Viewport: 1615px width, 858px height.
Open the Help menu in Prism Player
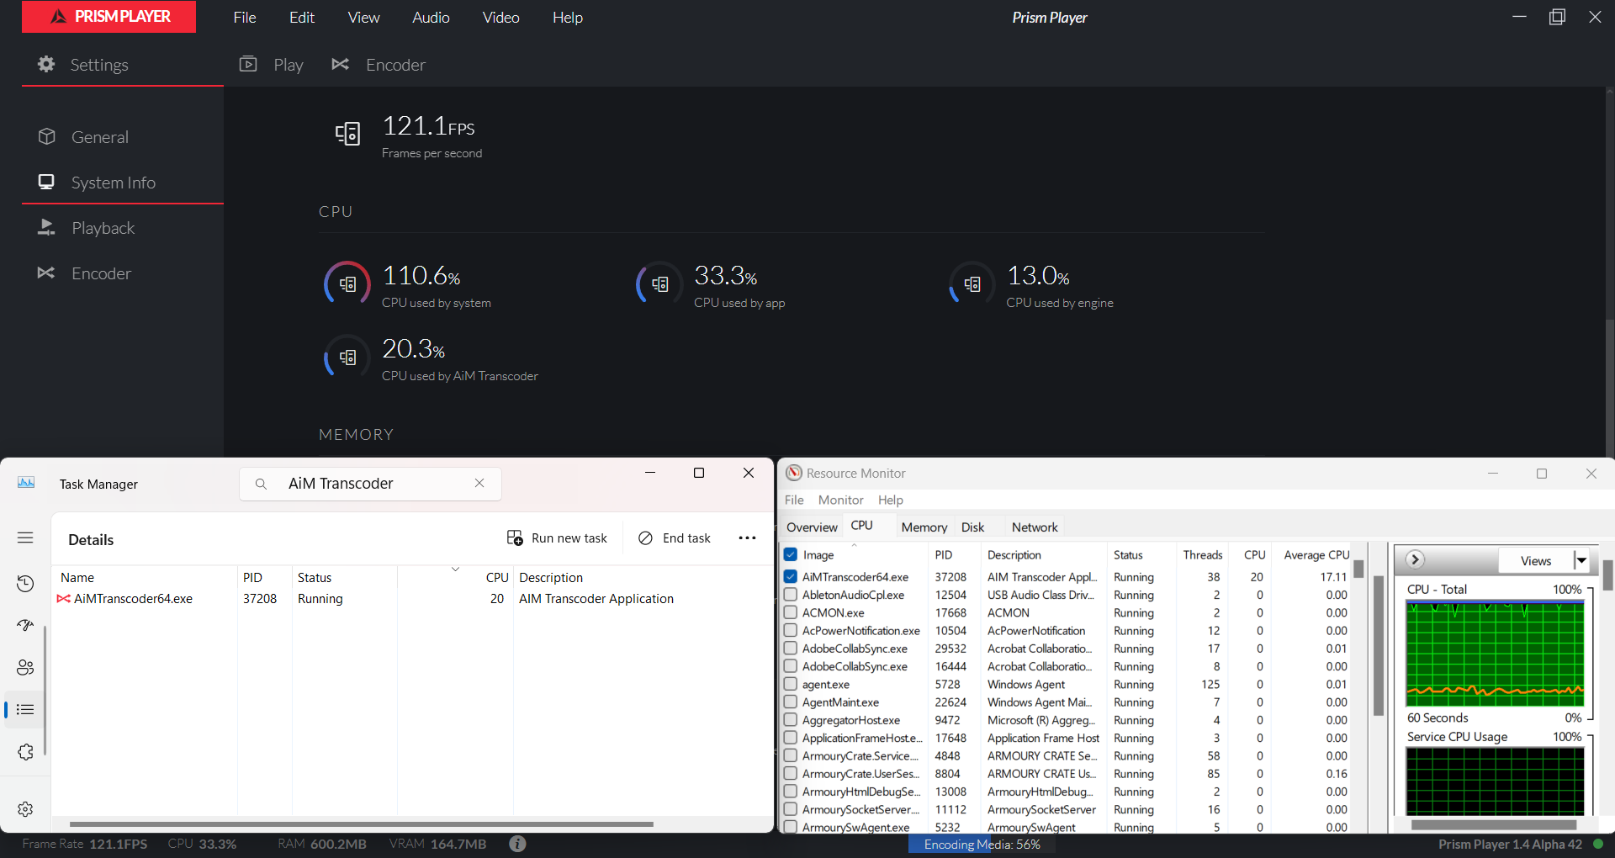[x=568, y=17]
